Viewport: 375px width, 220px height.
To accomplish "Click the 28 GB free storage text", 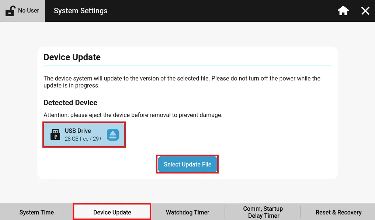I will [83, 139].
